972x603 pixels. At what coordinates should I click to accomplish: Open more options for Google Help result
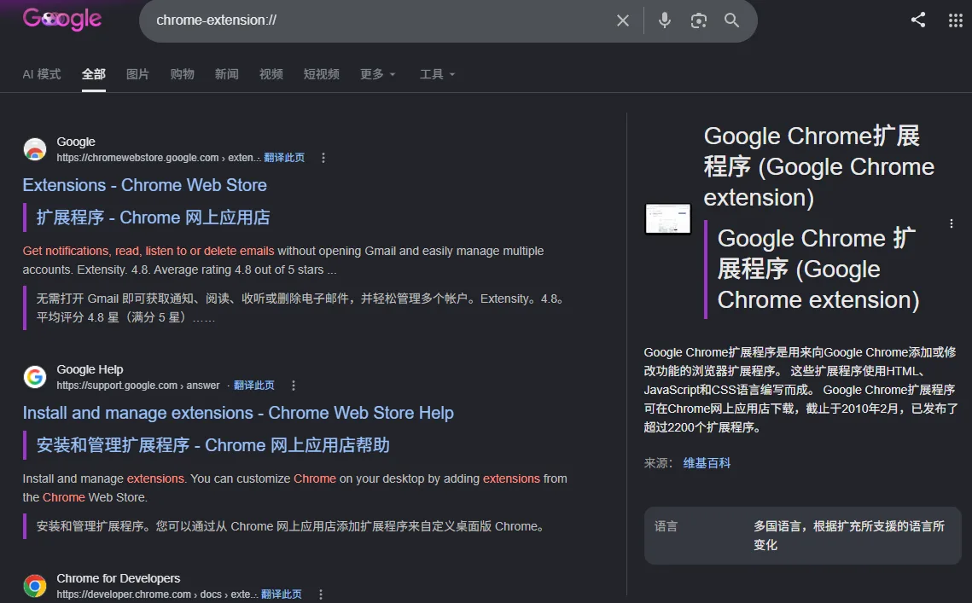[x=294, y=386]
